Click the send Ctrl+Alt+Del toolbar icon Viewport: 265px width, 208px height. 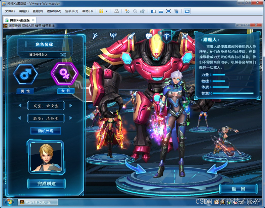pyautogui.click(x=116, y=11)
